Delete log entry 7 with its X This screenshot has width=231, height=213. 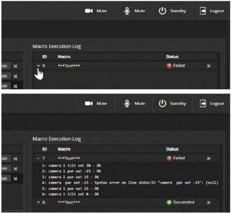[x=209, y=158]
